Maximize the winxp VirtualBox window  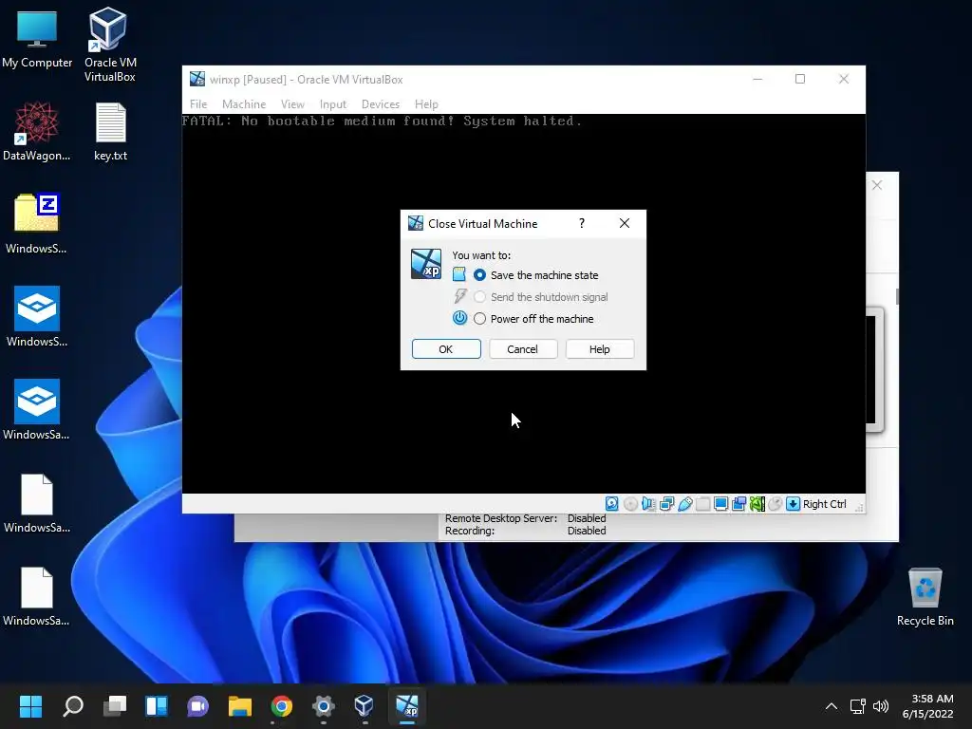[x=800, y=79]
